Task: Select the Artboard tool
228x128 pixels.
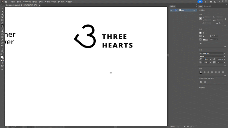Action: [x=2, y=48]
